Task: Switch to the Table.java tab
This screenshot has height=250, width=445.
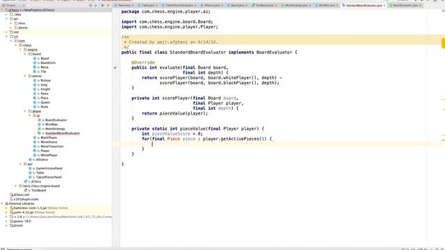Action: pos(148,6)
